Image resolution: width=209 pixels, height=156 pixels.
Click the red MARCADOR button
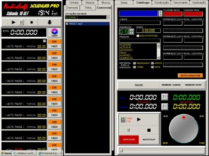(x=129, y=139)
